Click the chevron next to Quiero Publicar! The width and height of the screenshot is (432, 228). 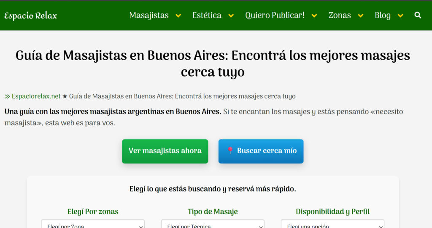tap(314, 16)
